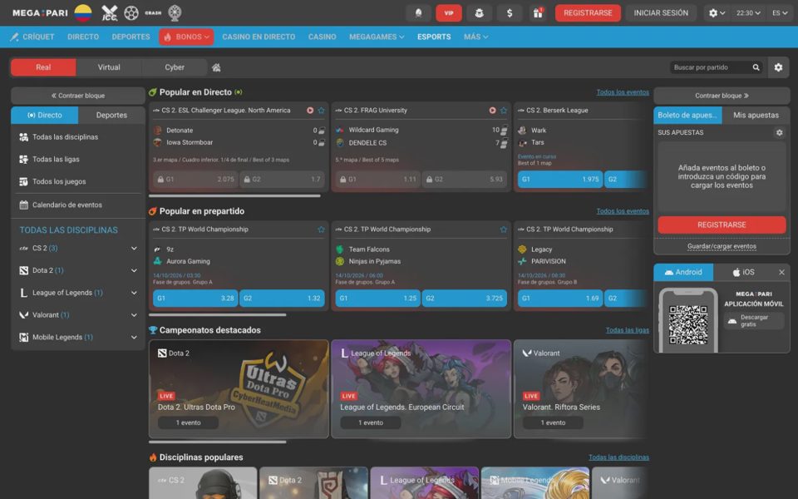Switch to Cyber mode

click(175, 67)
